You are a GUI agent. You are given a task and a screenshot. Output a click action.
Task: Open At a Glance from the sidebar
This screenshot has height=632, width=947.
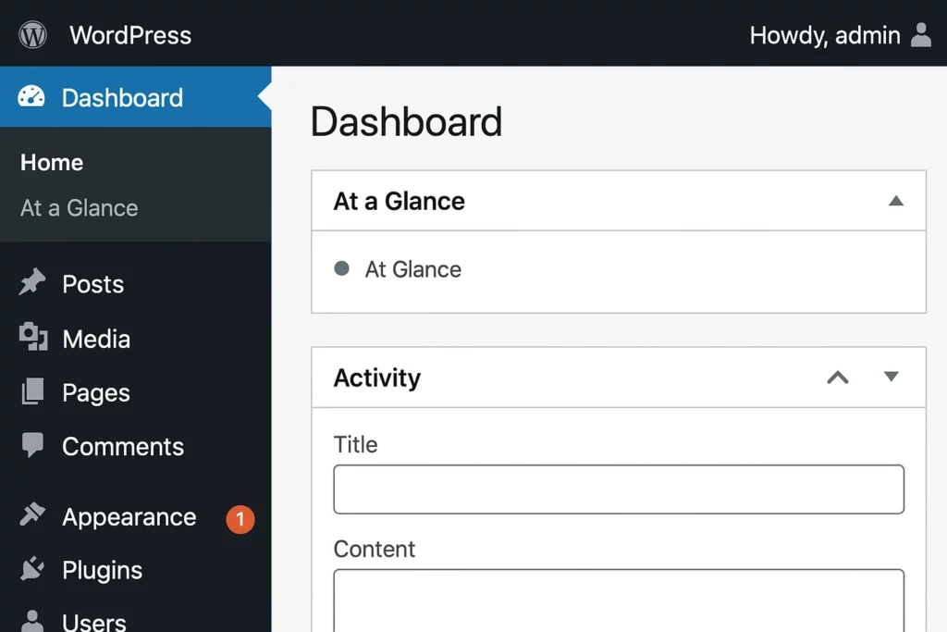(x=78, y=207)
